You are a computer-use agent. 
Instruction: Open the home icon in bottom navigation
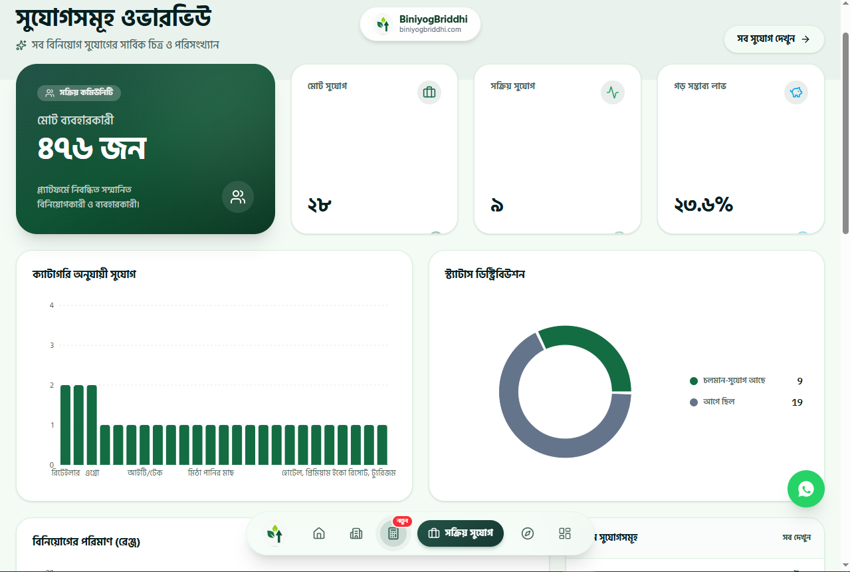319,533
